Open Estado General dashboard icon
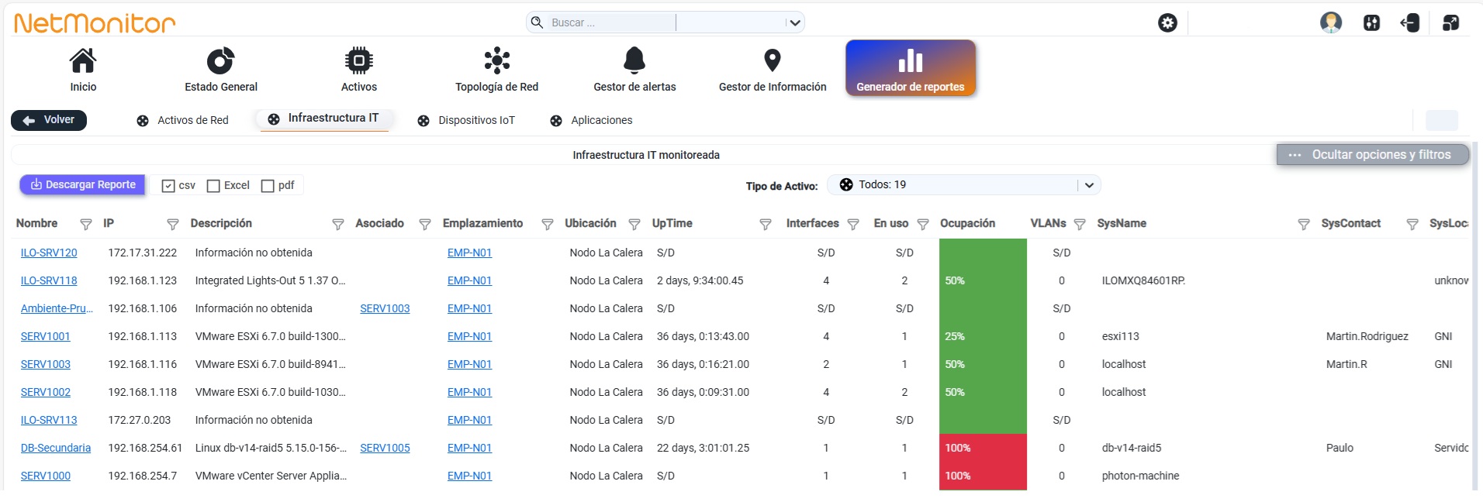This screenshot has width=1483, height=502. tap(220, 60)
